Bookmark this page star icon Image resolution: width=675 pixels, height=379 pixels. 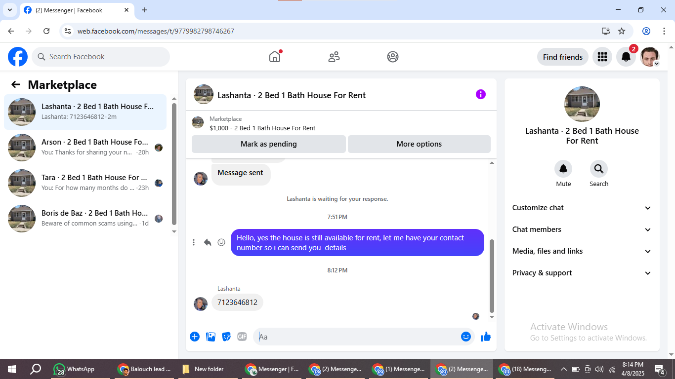click(x=622, y=31)
